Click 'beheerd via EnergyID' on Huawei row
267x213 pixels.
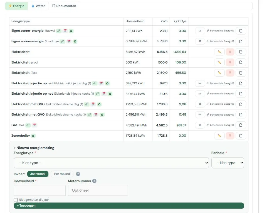coord(220,31)
